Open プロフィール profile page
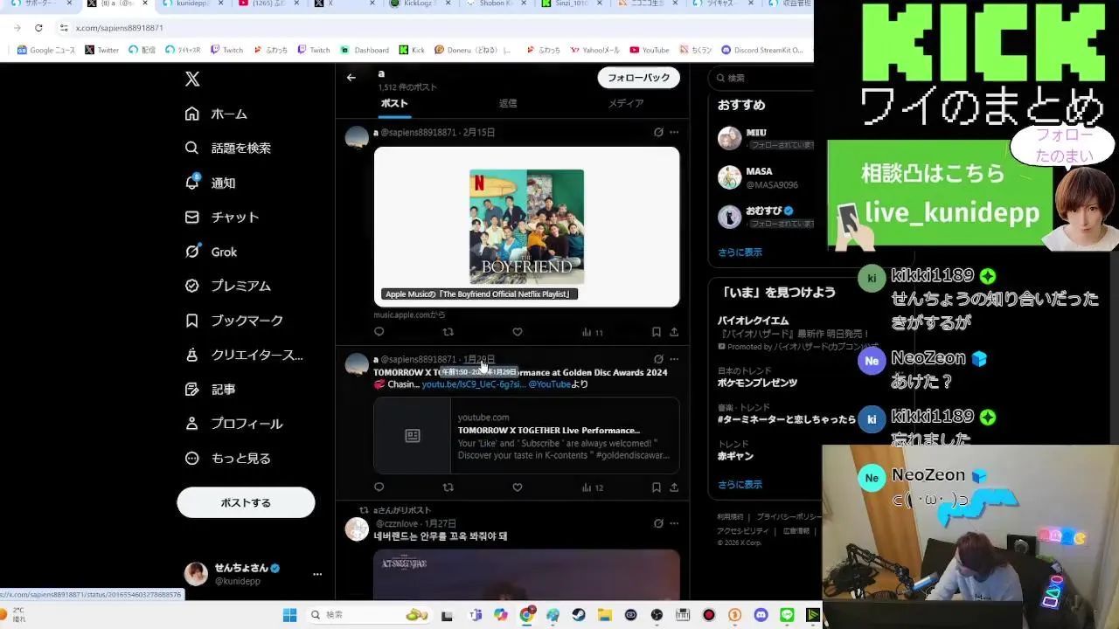The width and height of the screenshot is (1119, 629). tap(233, 424)
